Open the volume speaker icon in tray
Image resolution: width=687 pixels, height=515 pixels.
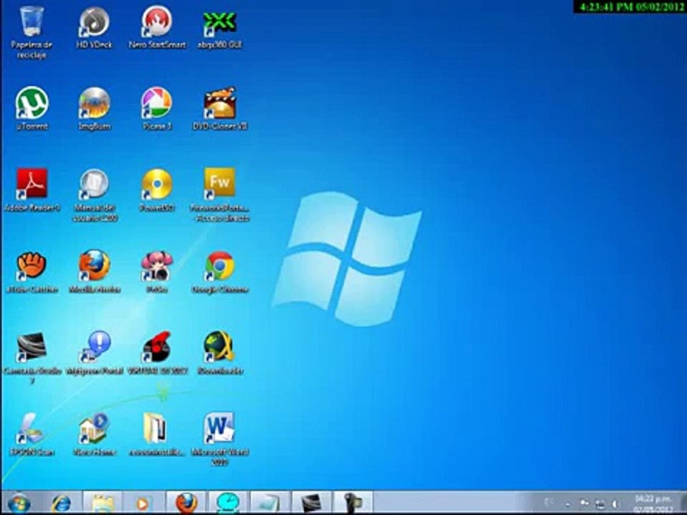click(615, 503)
